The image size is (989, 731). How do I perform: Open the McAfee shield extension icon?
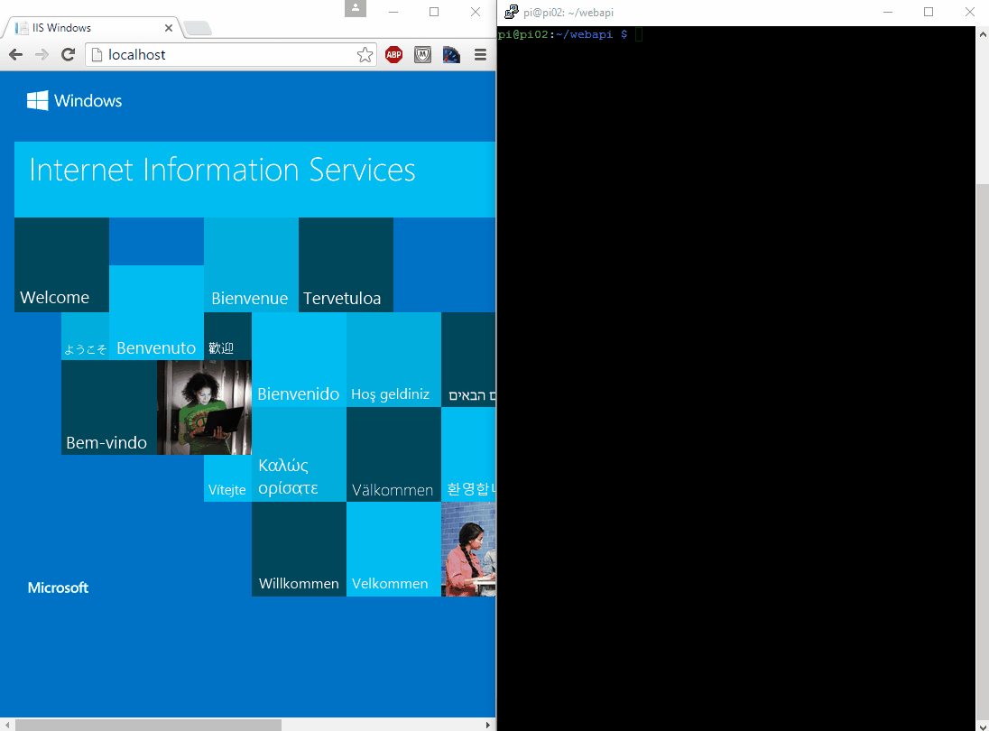tap(422, 55)
